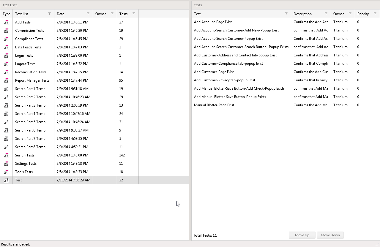Open the Description column filter in Tests panel
This screenshot has height=247, width=380.
click(326, 14)
